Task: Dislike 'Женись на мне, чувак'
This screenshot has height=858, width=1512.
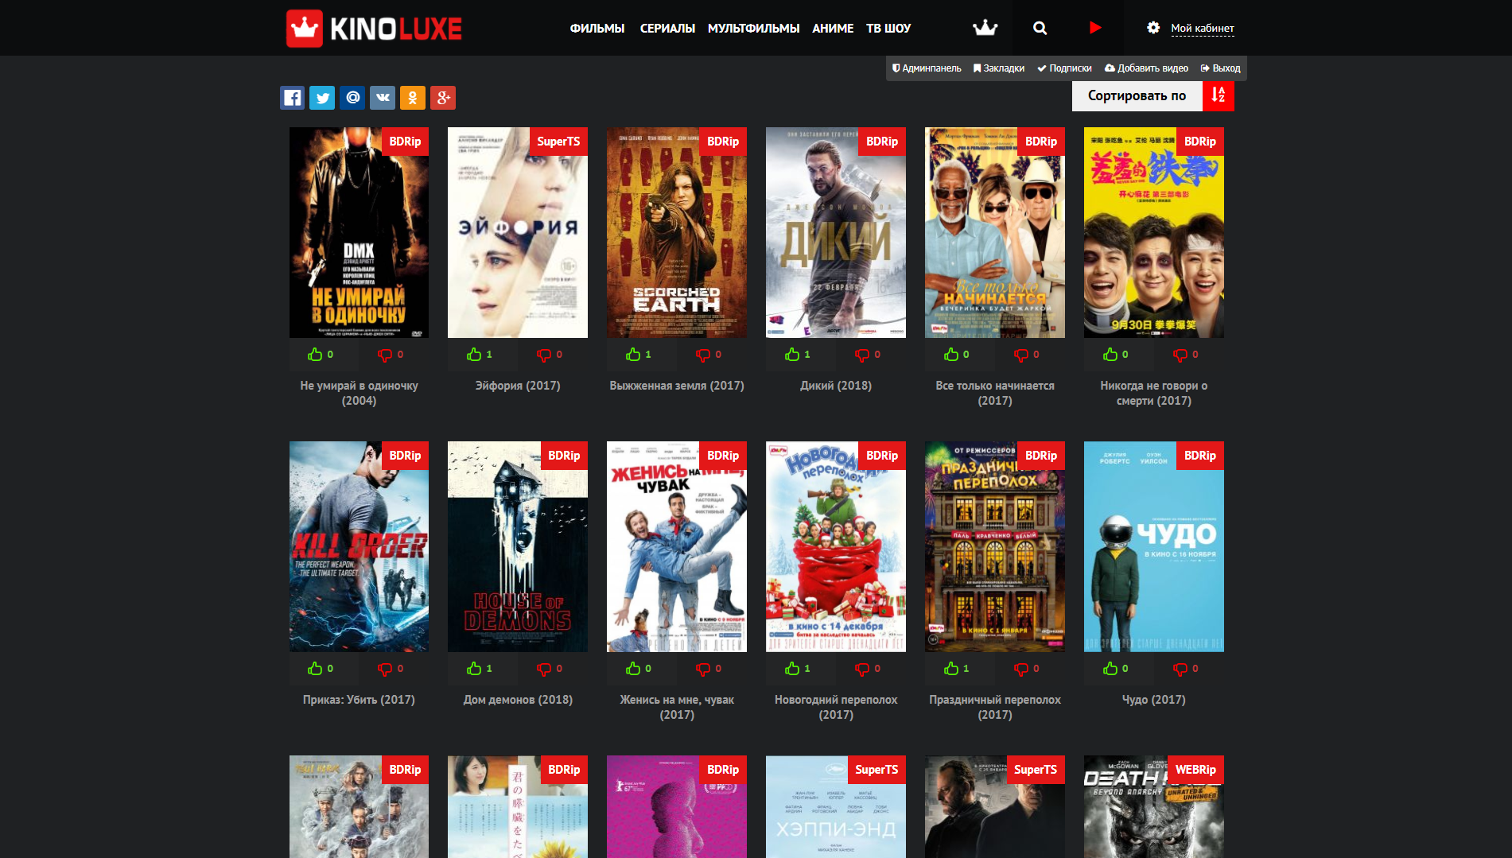Action: click(x=704, y=669)
